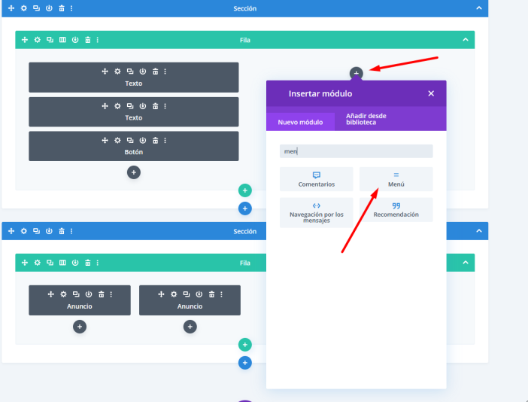
Task: Toggle the power icon on Botón module
Action: [x=143, y=140]
